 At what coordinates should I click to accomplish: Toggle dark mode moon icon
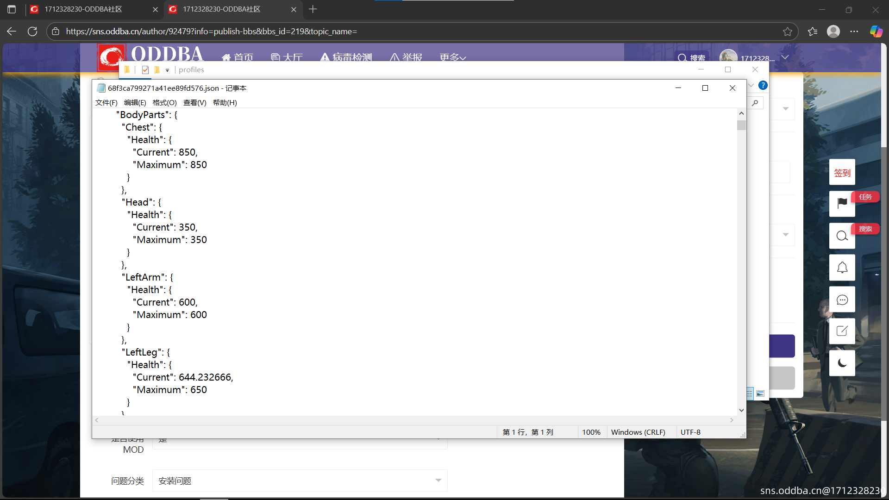click(x=842, y=363)
